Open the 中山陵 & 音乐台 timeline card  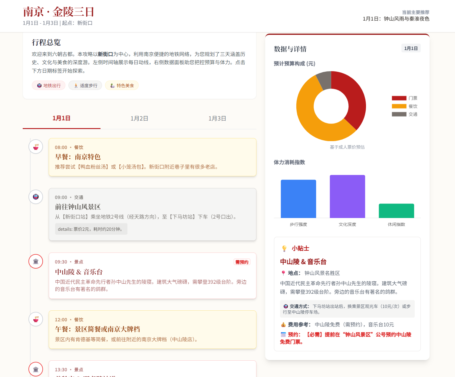[x=152, y=276]
